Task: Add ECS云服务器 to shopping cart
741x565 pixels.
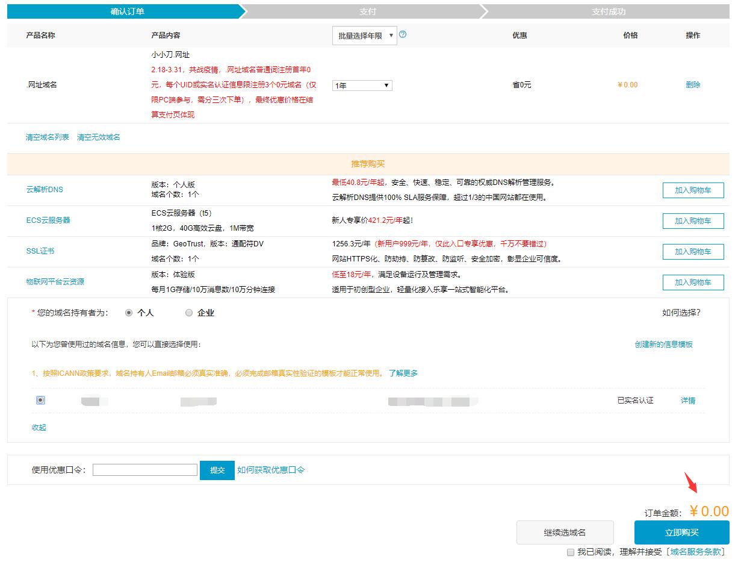Action: pyautogui.click(x=693, y=221)
